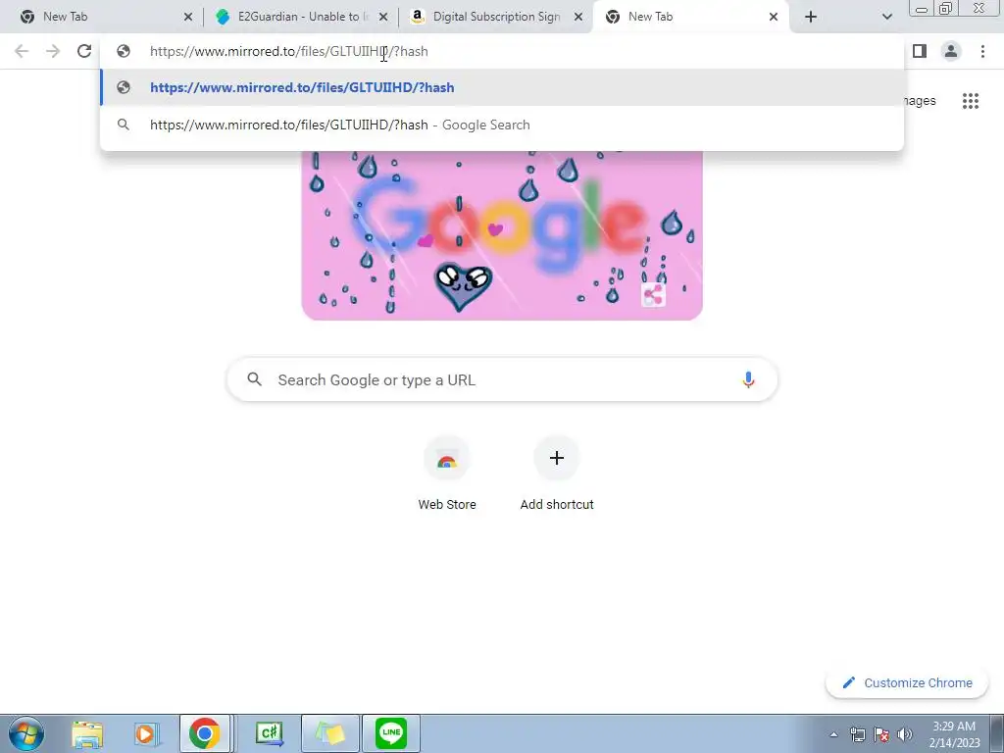Close the E2Guardian tab
This screenshot has width=1004, height=753.
pyautogui.click(x=383, y=17)
